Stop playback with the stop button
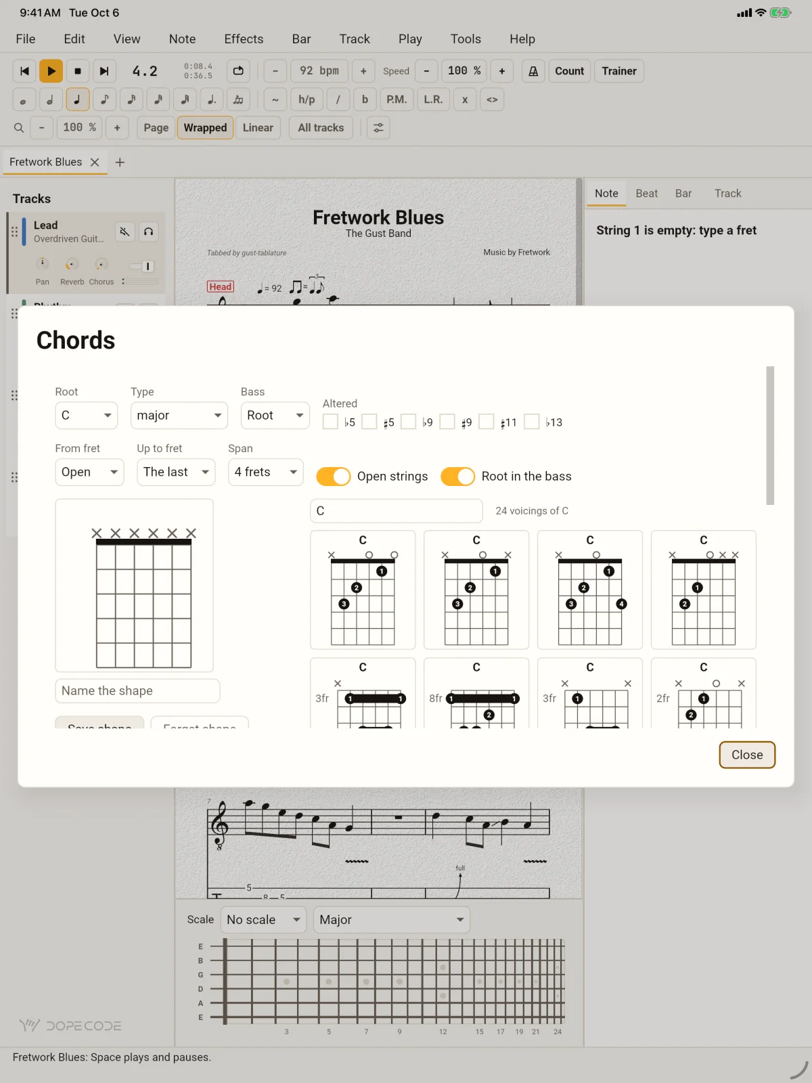The width and height of the screenshot is (812, 1083). click(x=78, y=71)
